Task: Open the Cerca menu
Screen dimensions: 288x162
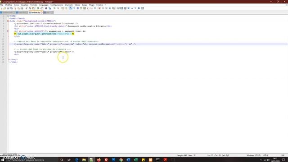Action: pos(16,5)
